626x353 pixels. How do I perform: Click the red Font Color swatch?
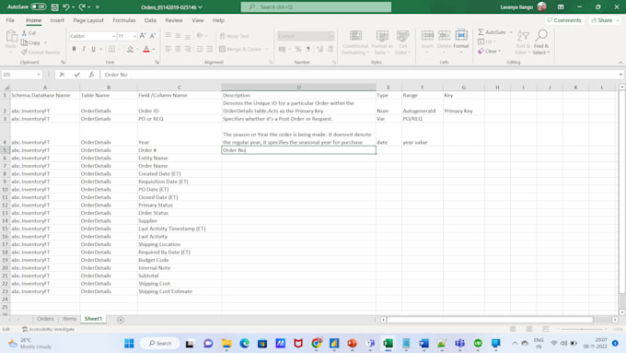pyautogui.click(x=146, y=49)
